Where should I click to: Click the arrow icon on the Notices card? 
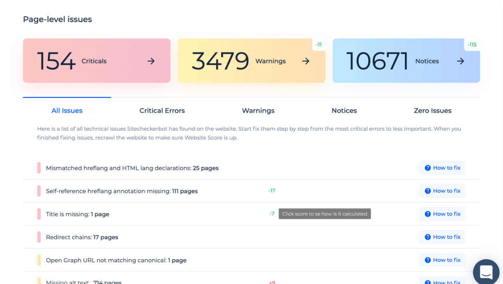point(461,61)
